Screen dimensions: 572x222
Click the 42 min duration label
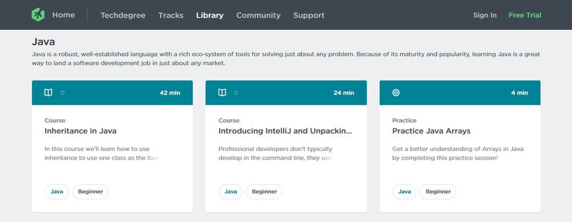(x=170, y=93)
